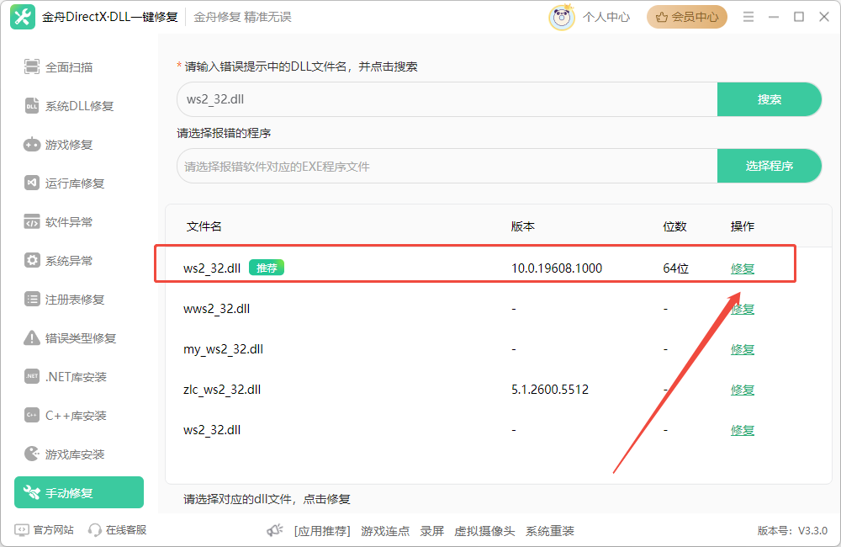
Task: Click the manual repair tools icon
Action: [32, 492]
